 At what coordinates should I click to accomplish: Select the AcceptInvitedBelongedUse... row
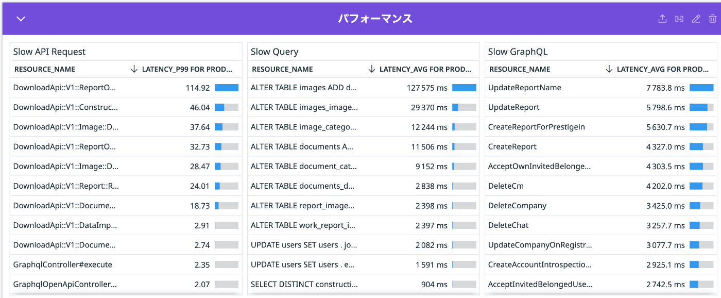(x=601, y=284)
